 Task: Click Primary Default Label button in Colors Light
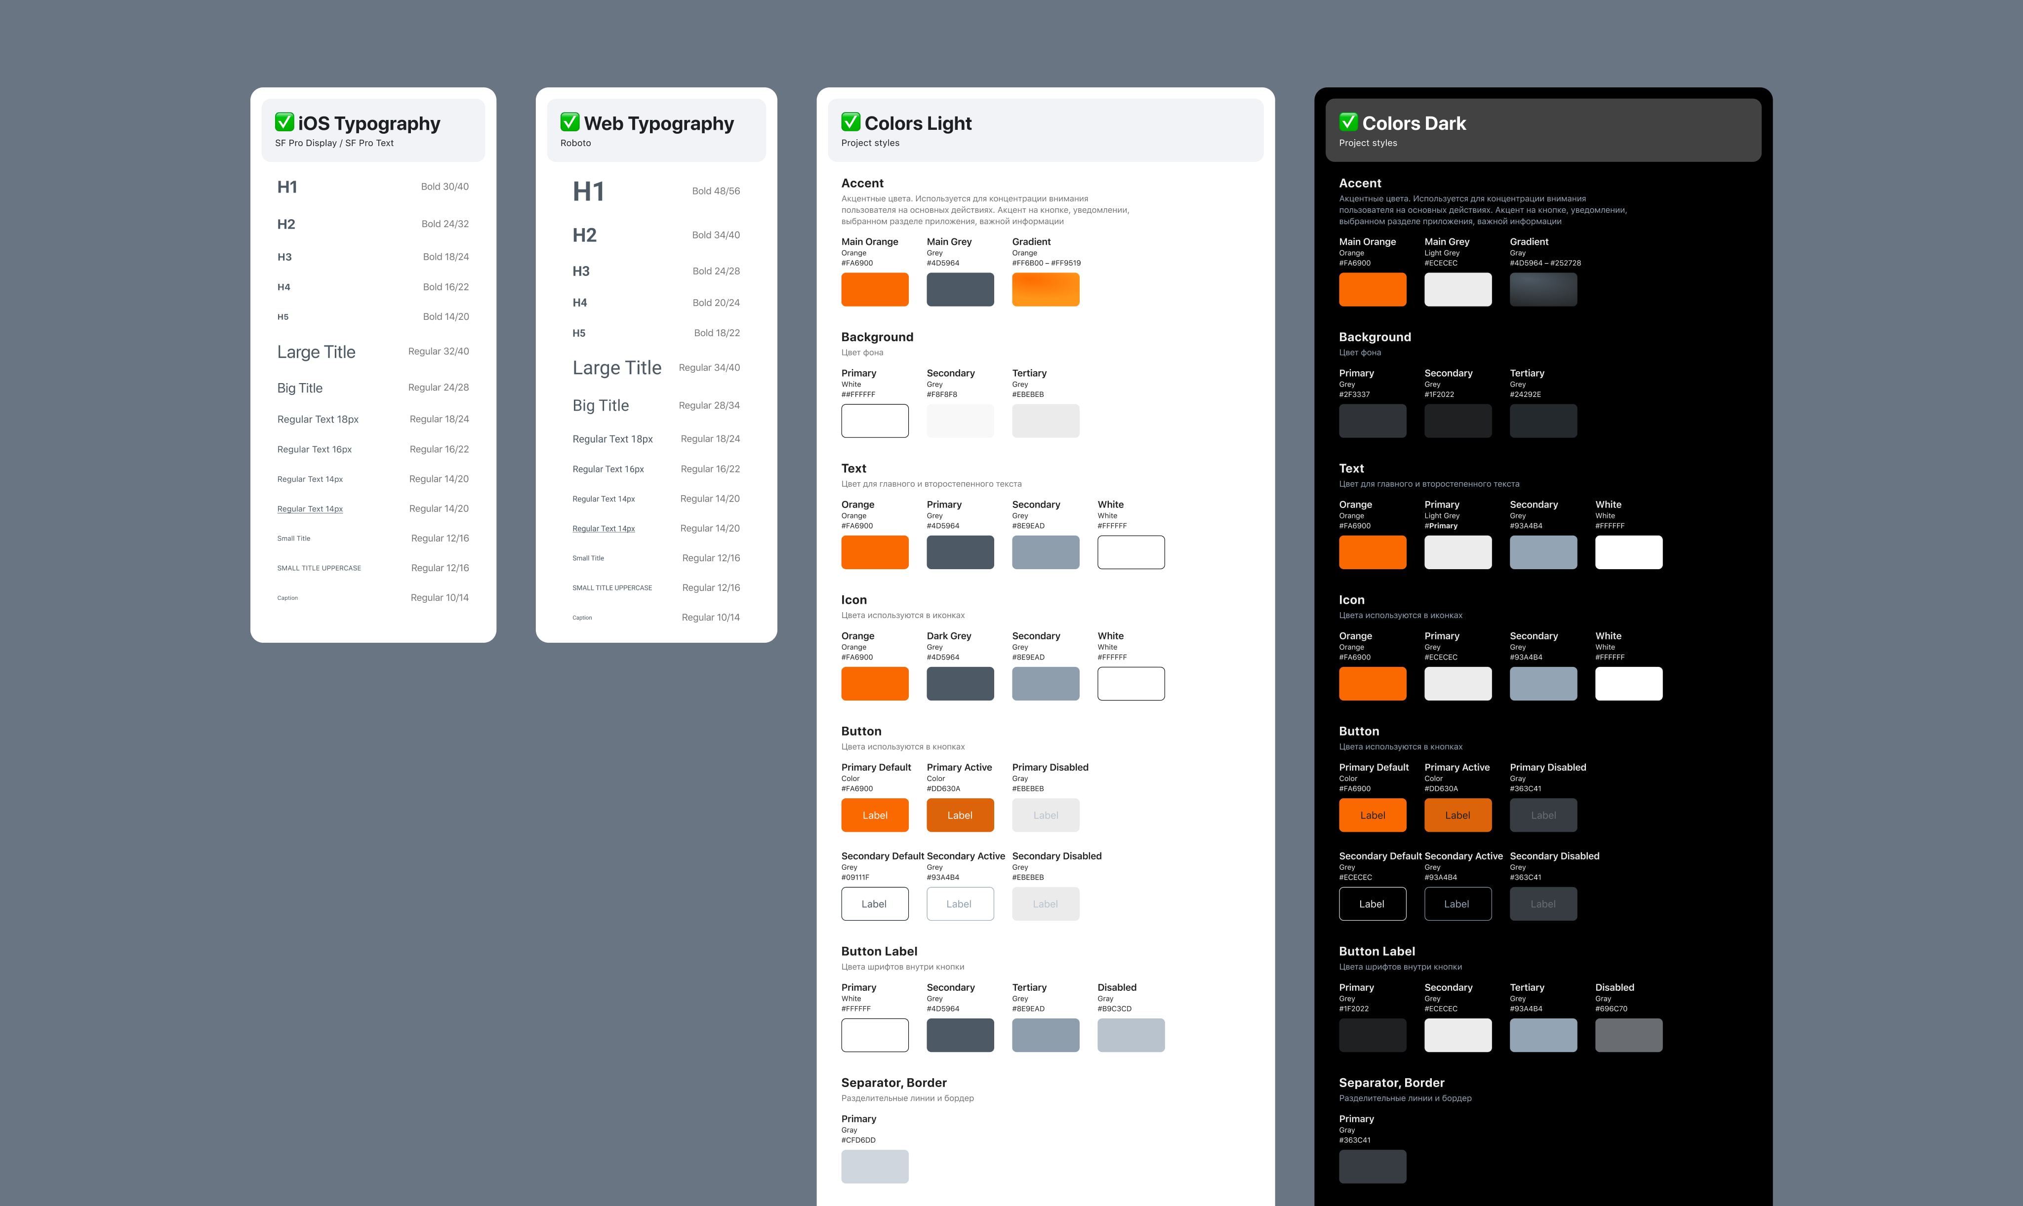click(875, 815)
